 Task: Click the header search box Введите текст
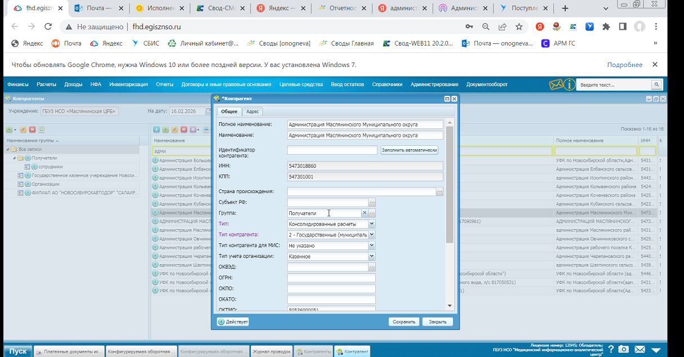click(x=614, y=84)
